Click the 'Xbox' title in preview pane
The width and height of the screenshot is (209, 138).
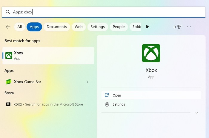pos(151,70)
